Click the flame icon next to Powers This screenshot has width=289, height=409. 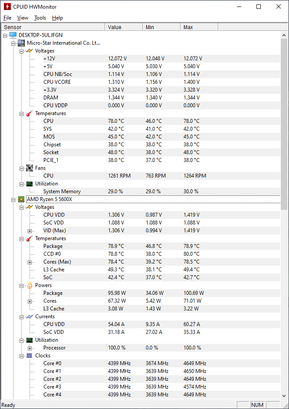[x=30, y=285]
